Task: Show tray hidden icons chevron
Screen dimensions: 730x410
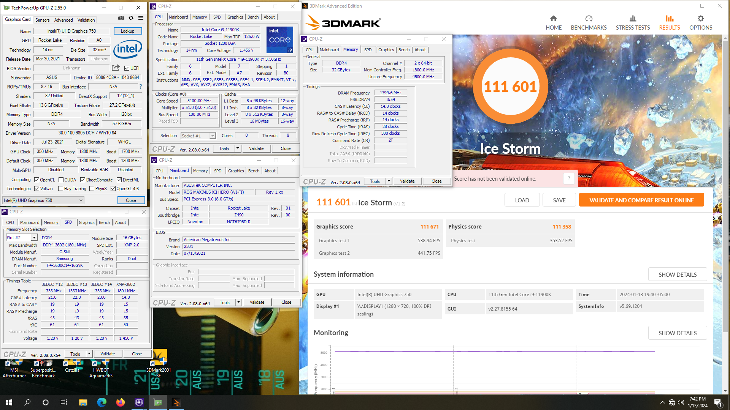Action: (x=662, y=402)
